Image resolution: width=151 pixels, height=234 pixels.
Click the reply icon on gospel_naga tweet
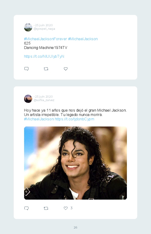(26, 69)
